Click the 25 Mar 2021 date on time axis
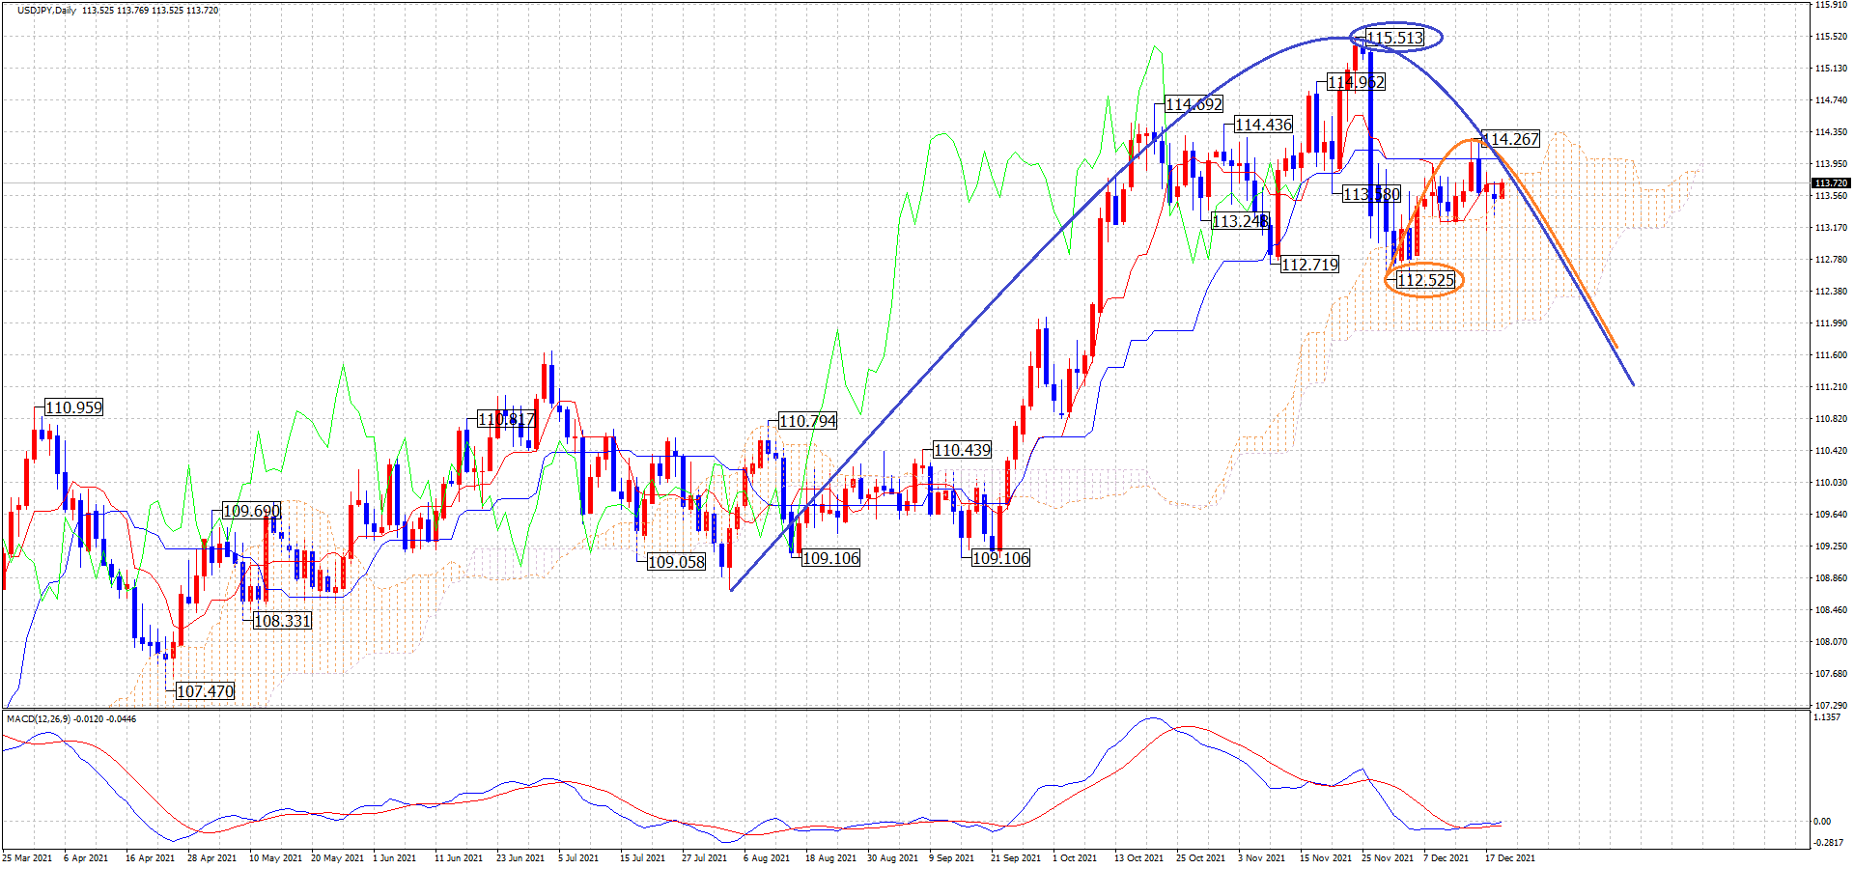The height and width of the screenshot is (869, 1854). [27, 857]
